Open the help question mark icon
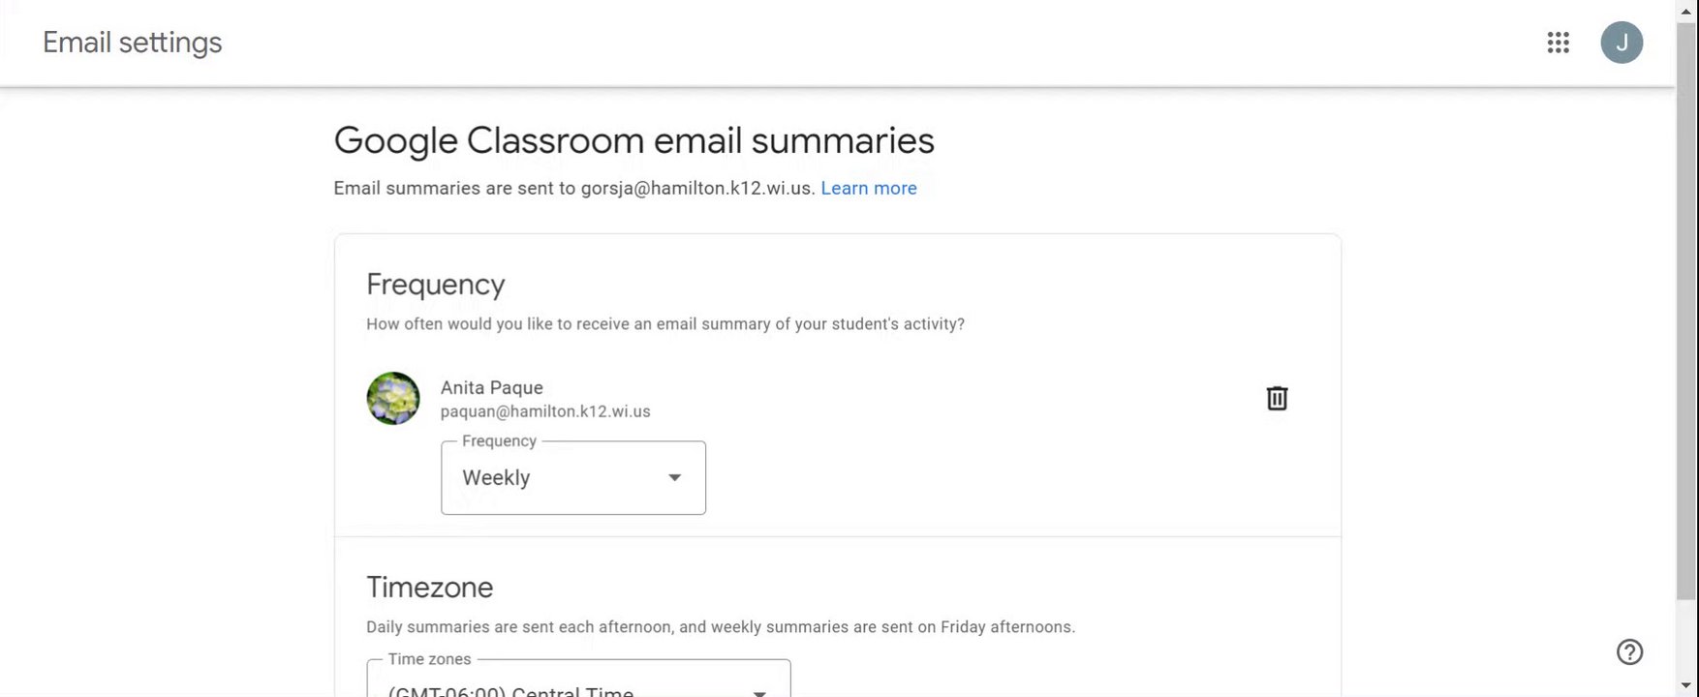1699x697 pixels. pos(1629,652)
